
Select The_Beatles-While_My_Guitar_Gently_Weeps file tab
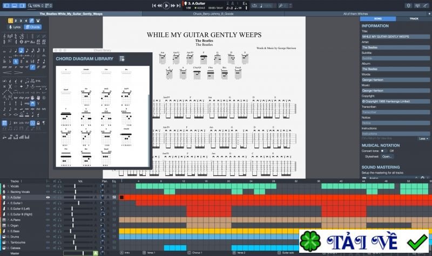click(x=71, y=14)
